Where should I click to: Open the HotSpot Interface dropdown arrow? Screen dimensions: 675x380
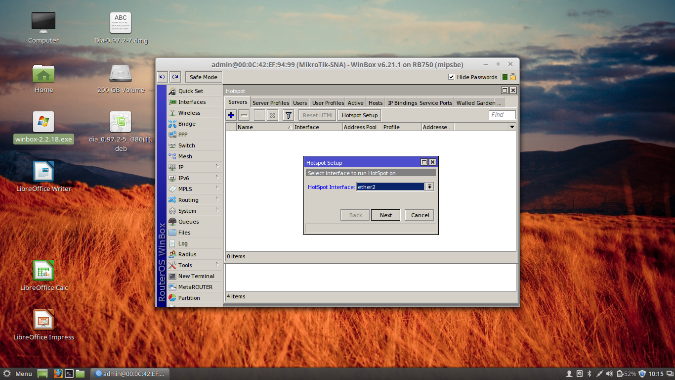429,187
